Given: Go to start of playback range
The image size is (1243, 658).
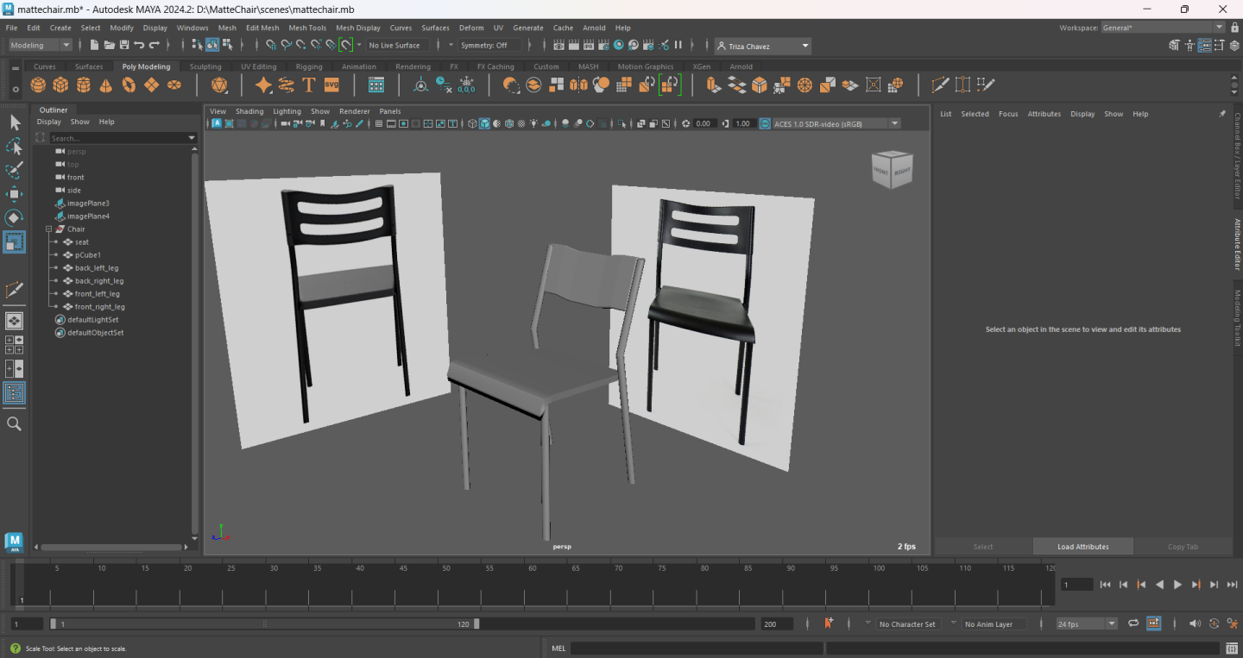Looking at the screenshot, I should coord(1105,585).
